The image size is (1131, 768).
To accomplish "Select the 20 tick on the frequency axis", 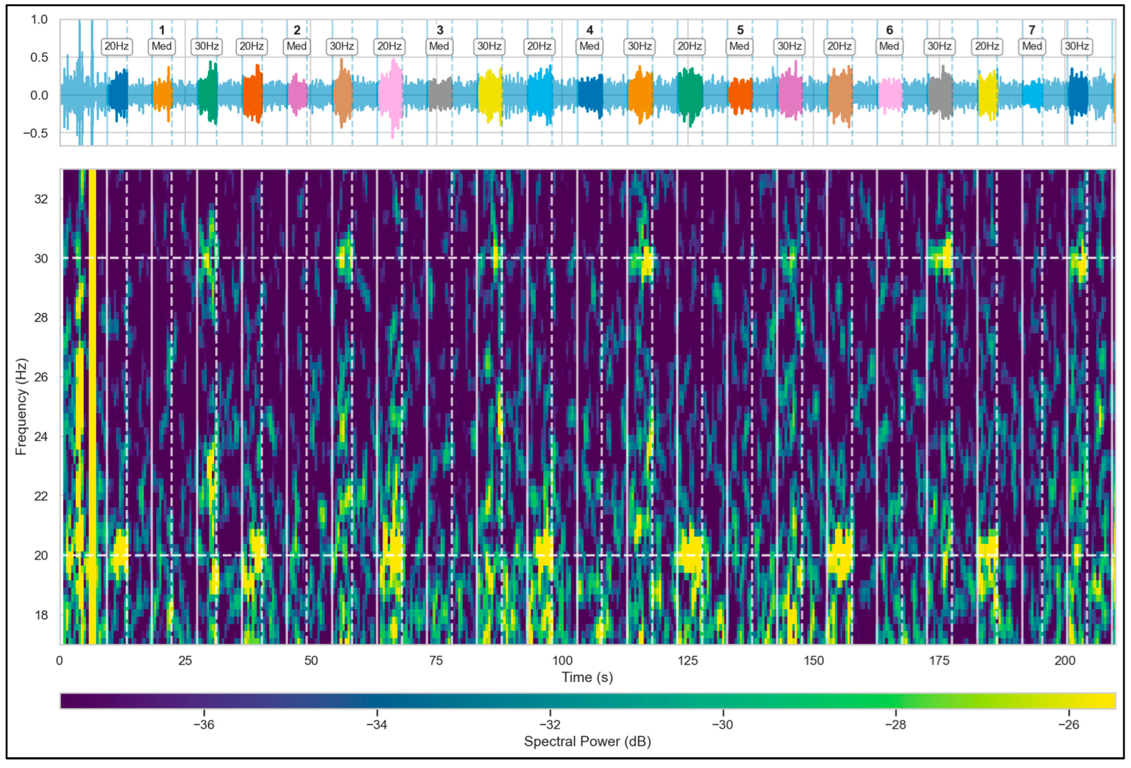I will (41, 555).
